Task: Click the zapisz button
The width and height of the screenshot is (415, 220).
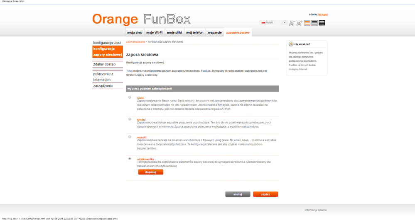Action: tap(265, 194)
